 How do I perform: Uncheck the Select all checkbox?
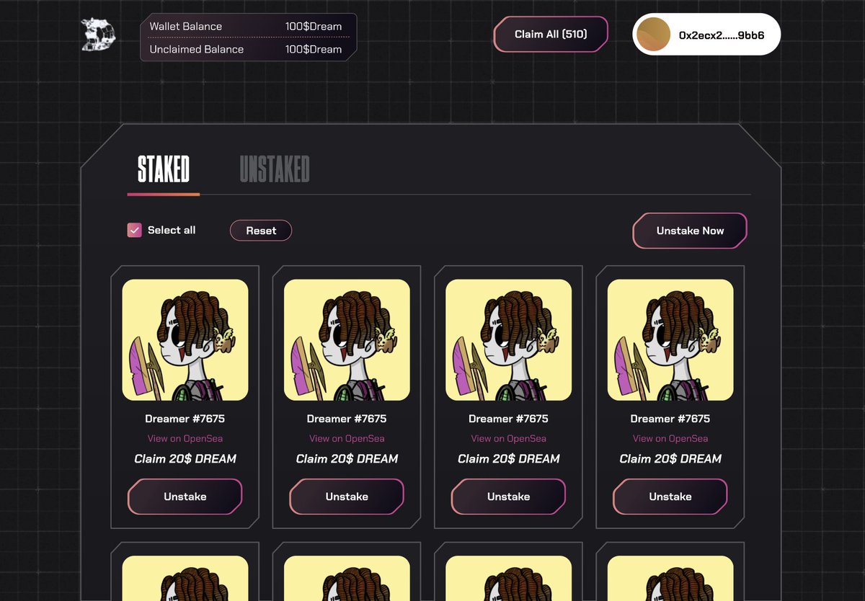point(134,230)
